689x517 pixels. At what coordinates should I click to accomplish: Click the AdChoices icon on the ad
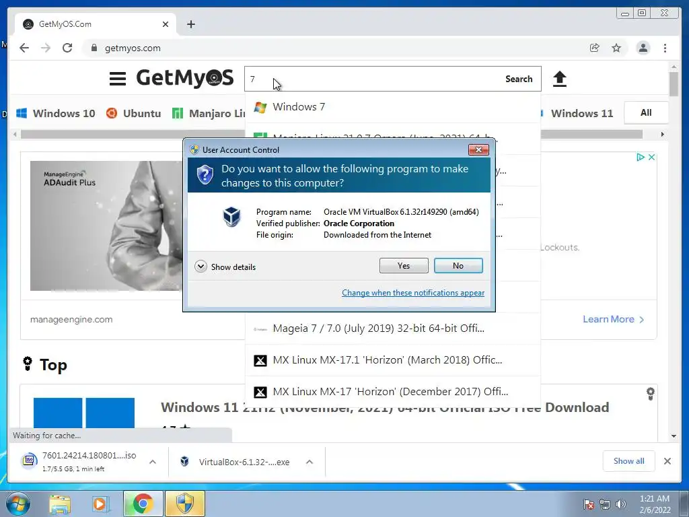pyautogui.click(x=641, y=157)
